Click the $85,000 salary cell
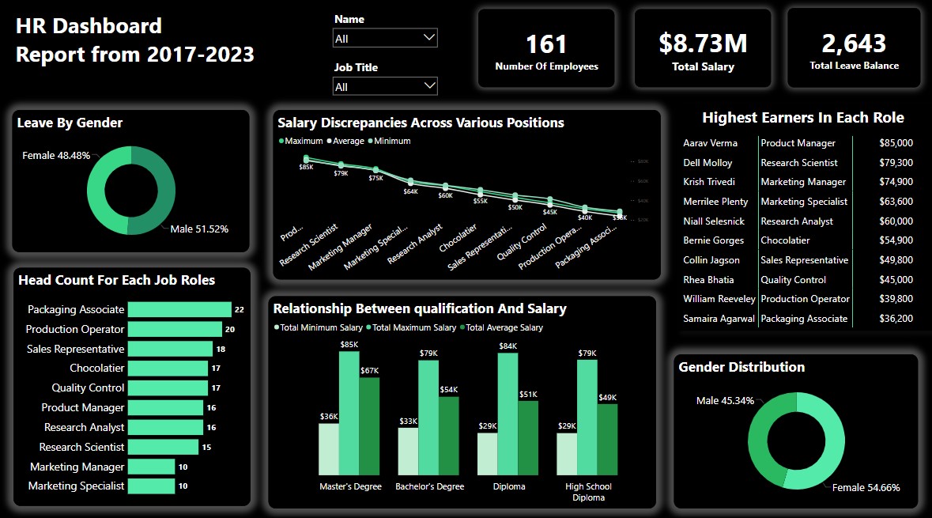Screen dimensions: 932x518 [896, 142]
